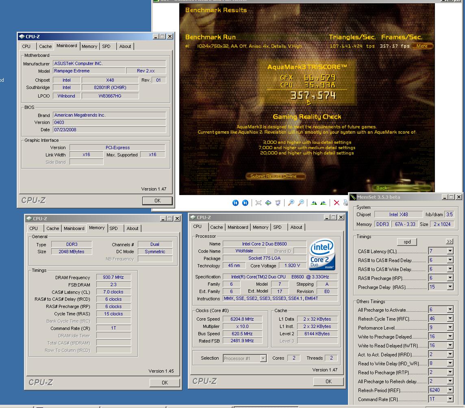Click the Core Speed value 6204.8 MHz
465x408 pixels.
[242, 319]
